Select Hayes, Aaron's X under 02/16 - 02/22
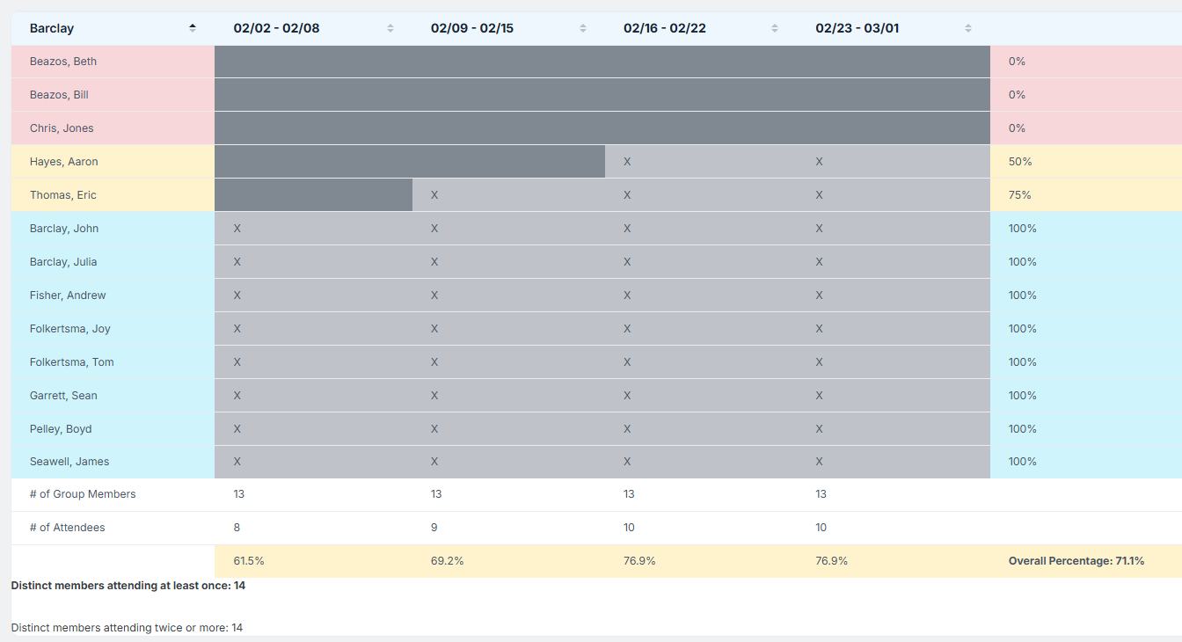The image size is (1182, 642). pos(627,162)
